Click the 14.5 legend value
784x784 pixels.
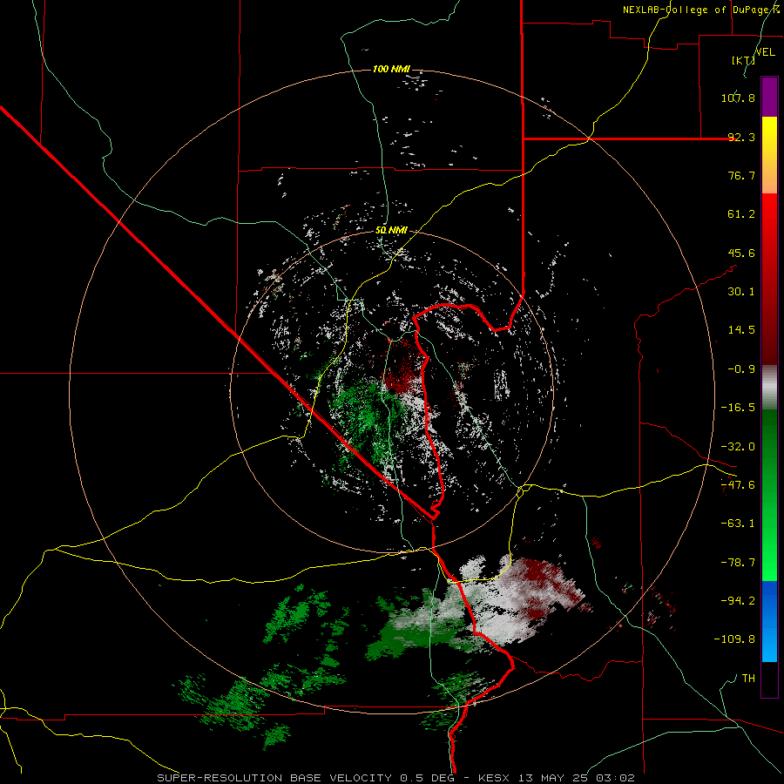click(x=741, y=330)
